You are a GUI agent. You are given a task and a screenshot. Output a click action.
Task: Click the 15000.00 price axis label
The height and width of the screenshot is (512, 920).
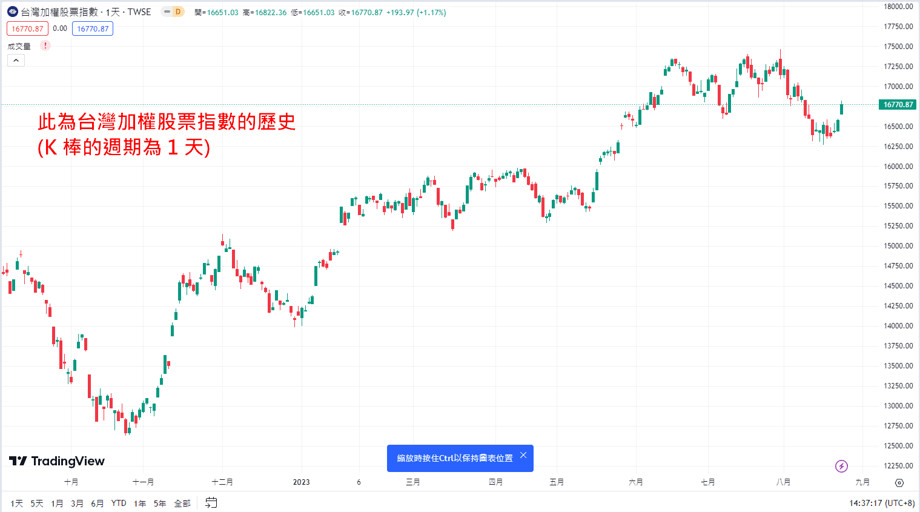(898, 246)
